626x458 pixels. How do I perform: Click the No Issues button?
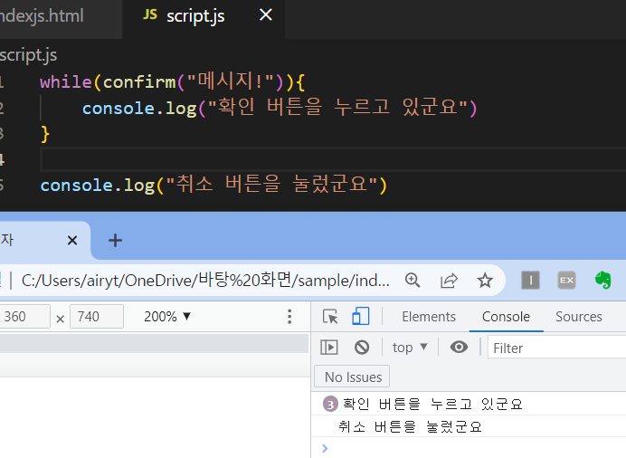pyautogui.click(x=352, y=377)
